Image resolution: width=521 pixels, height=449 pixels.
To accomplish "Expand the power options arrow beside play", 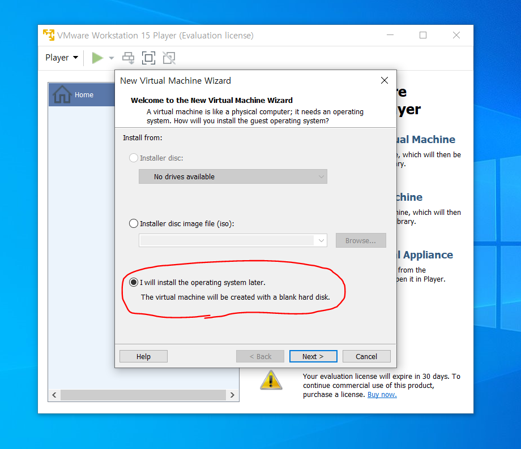I will point(112,58).
